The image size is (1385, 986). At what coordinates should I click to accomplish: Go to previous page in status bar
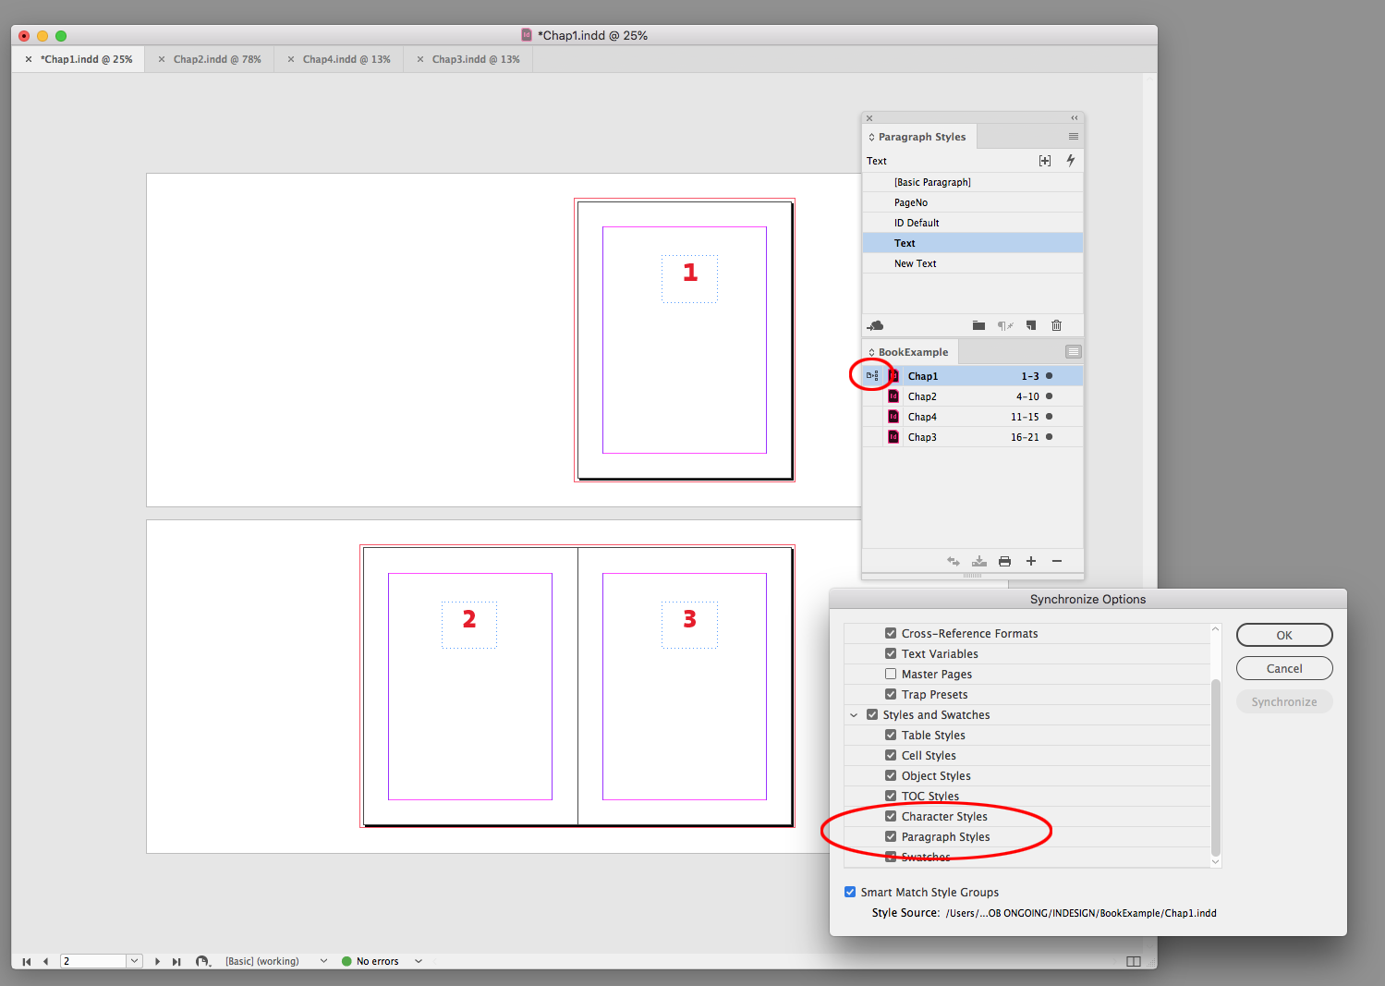pos(45,962)
